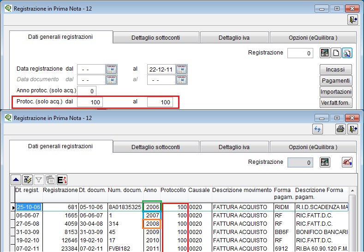Open calendar for Data documento dal

(x=112, y=80)
